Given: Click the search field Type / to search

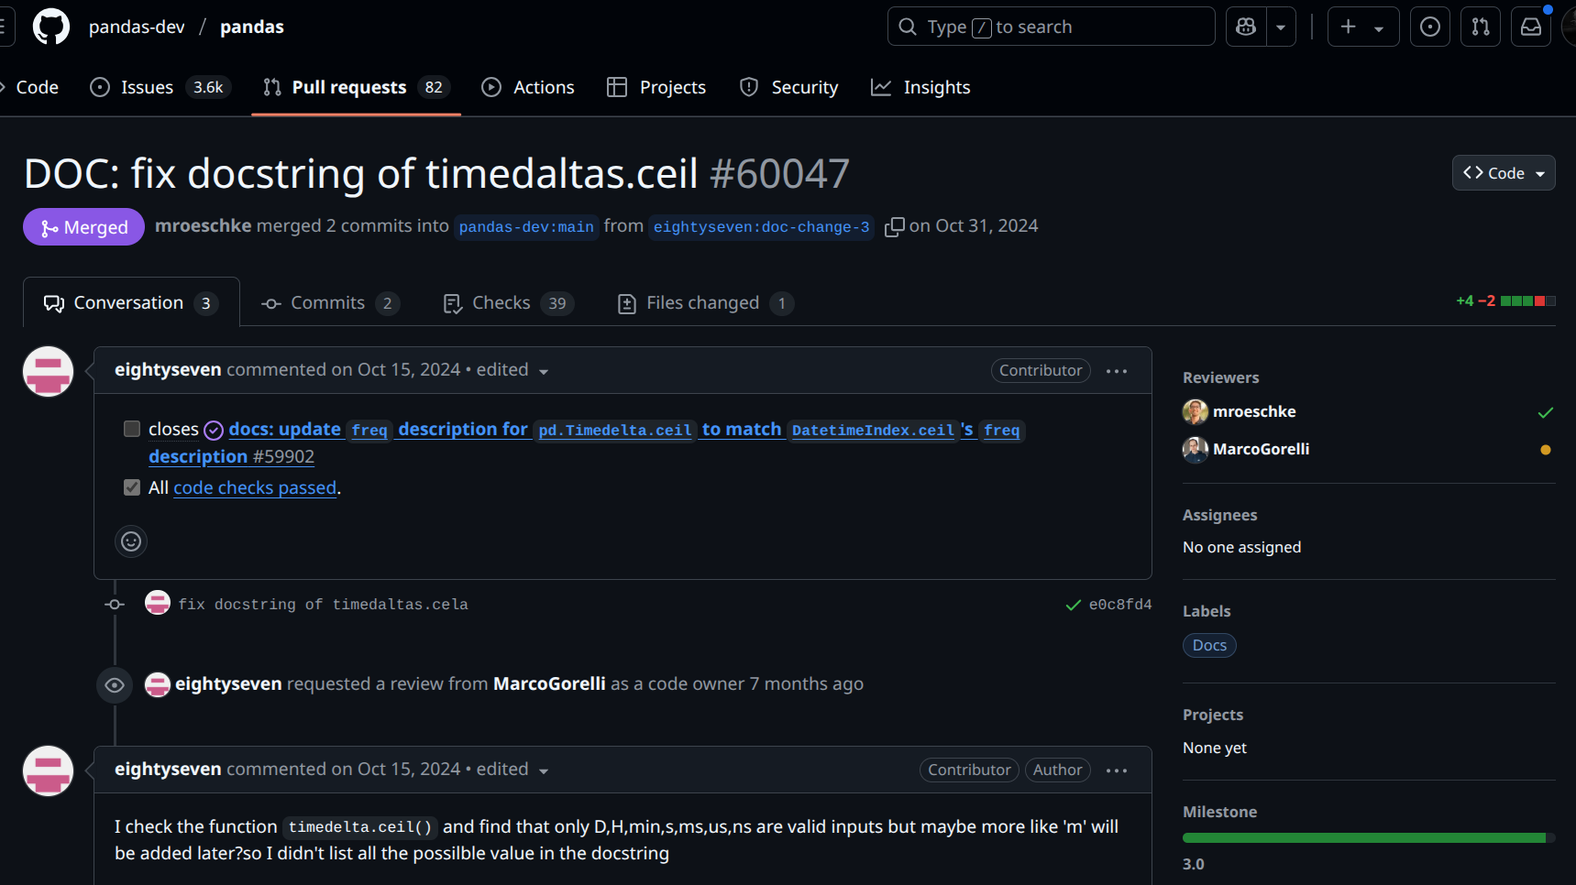Looking at the screenshot, I should pos(1051,27).
